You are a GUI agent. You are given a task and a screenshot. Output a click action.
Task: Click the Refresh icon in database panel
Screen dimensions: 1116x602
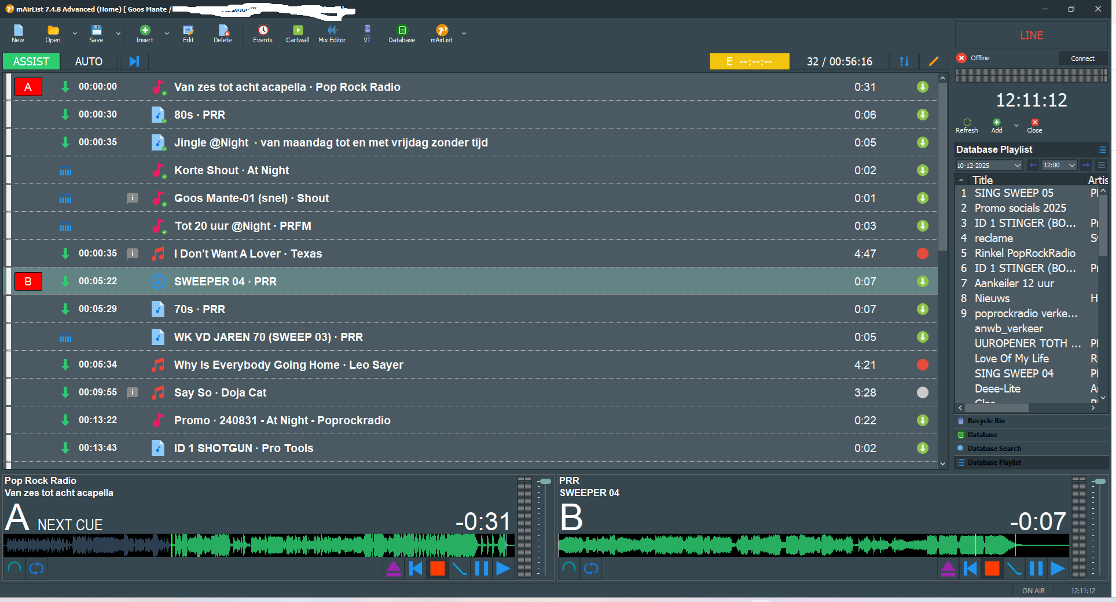click(x=967, y=126)
